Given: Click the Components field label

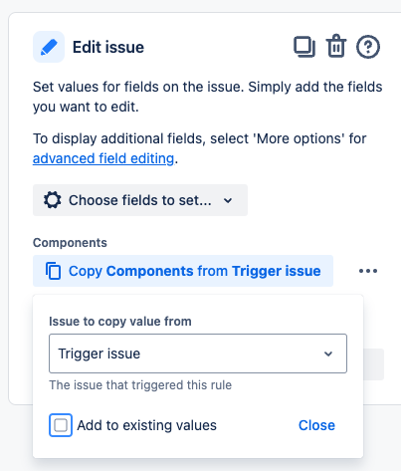Looking at the screenshot, I should coord(70,243).
